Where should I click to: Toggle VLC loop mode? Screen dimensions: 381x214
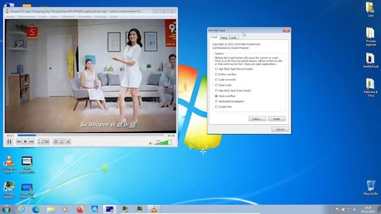click(62, 141)
